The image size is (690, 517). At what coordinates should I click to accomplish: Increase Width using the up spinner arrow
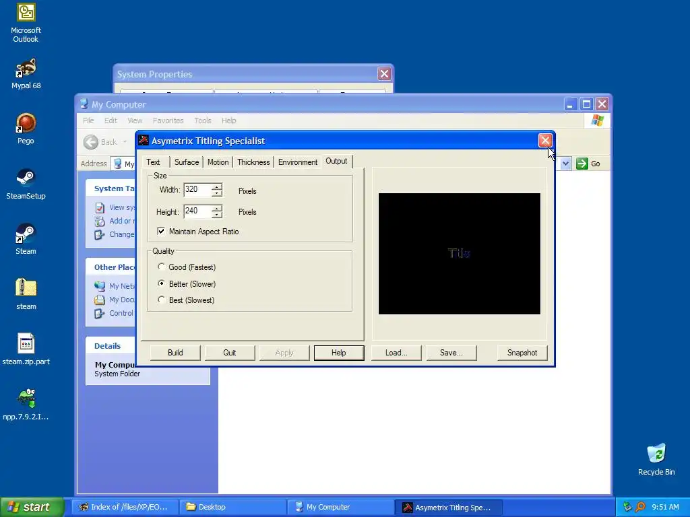(216, 187)
